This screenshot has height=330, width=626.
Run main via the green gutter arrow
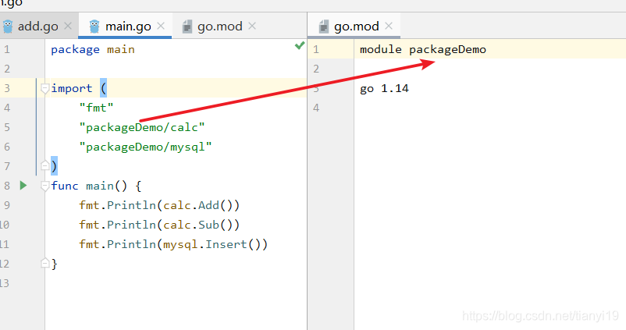(x=23, y=185)
